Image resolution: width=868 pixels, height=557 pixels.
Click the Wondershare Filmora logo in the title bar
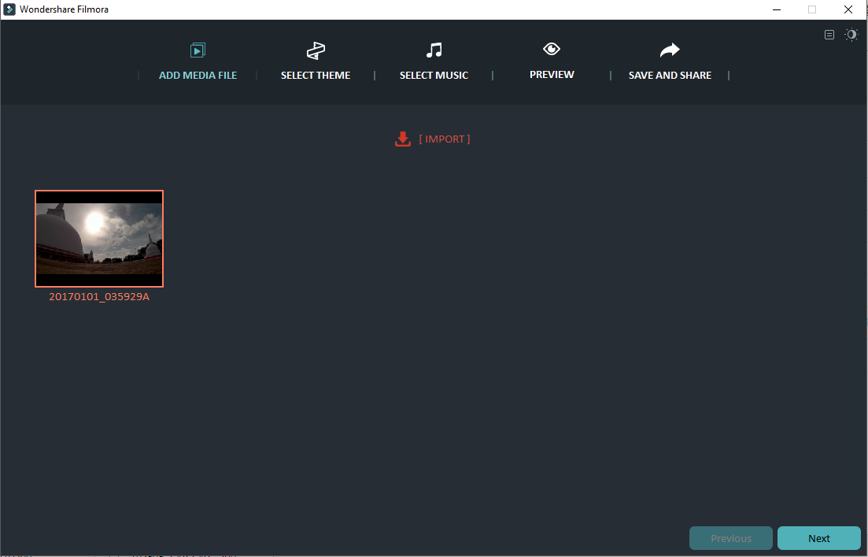coord(9,9)
